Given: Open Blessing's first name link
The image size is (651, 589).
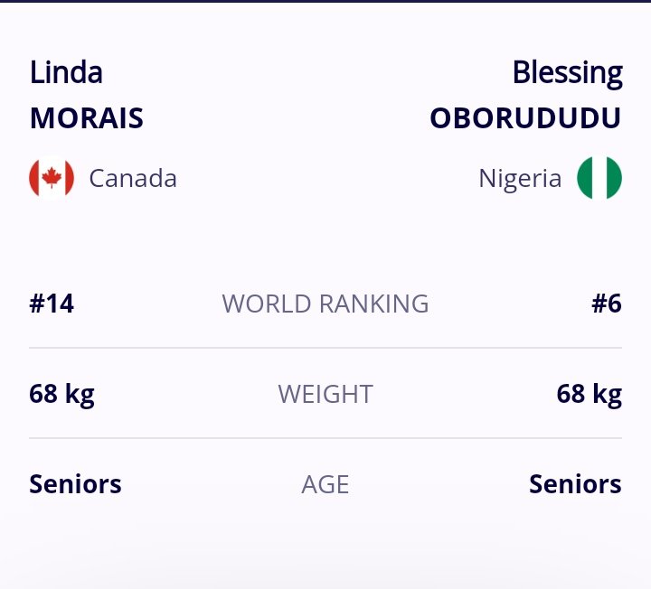Looking at the screenshot, I should pyautogui.click(x=567, y=72).
